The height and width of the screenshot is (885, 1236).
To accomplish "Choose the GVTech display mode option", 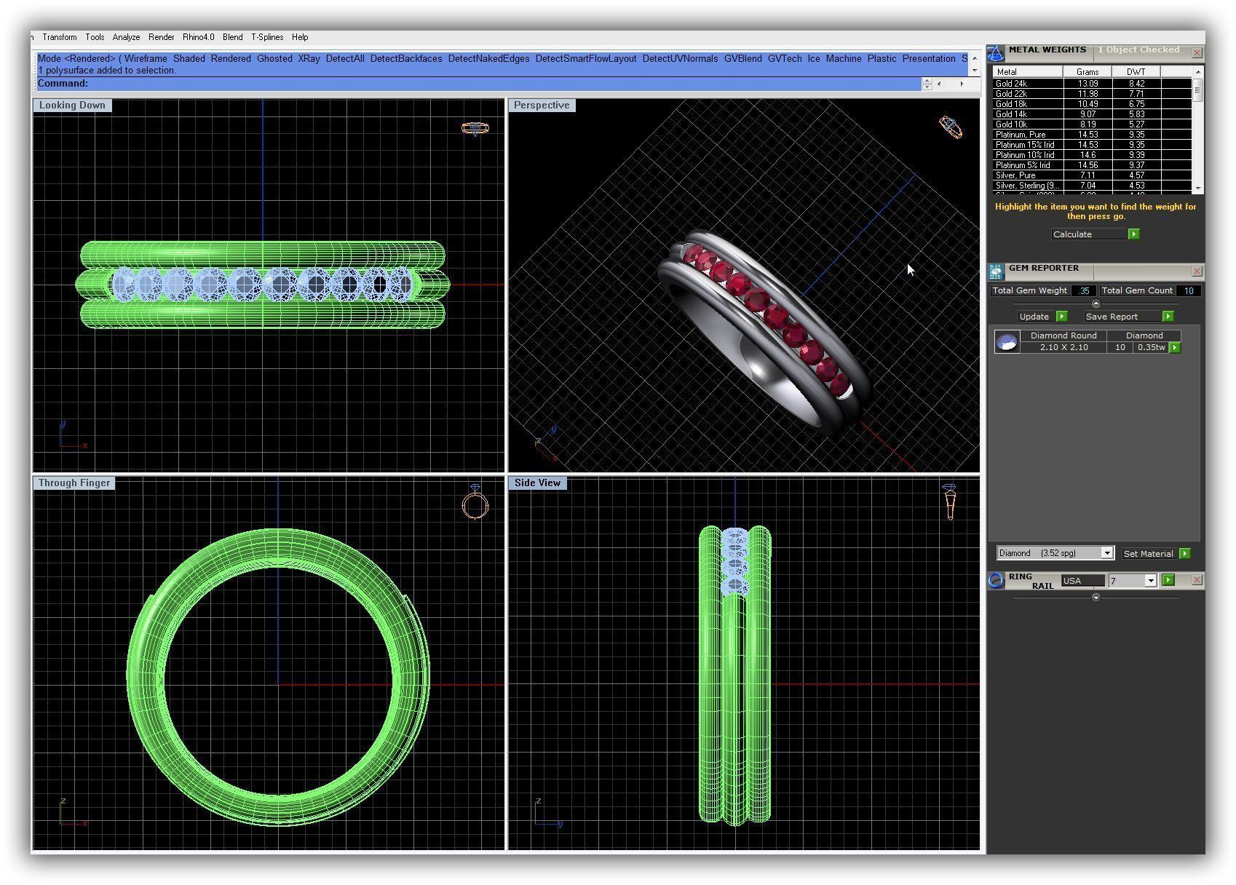I will pyautogui.click(x=785, y=59).
